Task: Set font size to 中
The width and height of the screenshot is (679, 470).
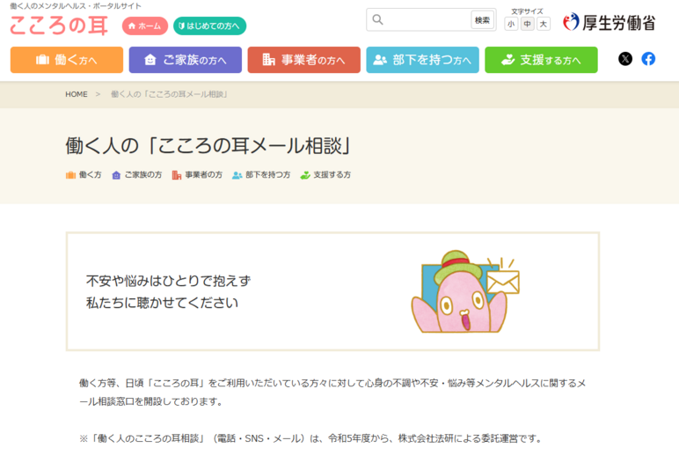Action: click(x=527, y=24)
